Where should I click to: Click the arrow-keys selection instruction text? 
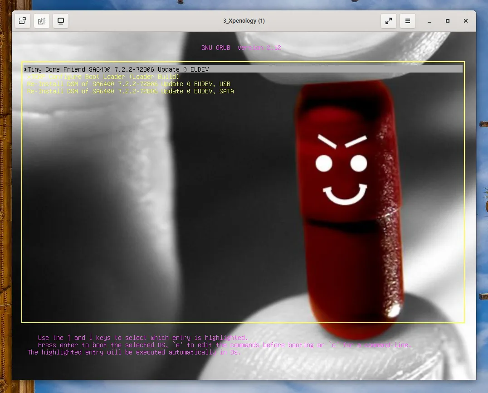tap(143, 337)
